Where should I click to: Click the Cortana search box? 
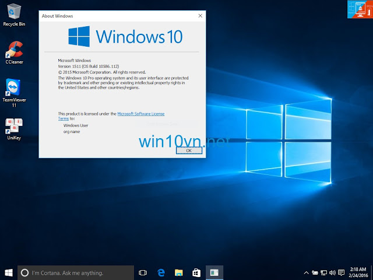click(x=76, y=272)
